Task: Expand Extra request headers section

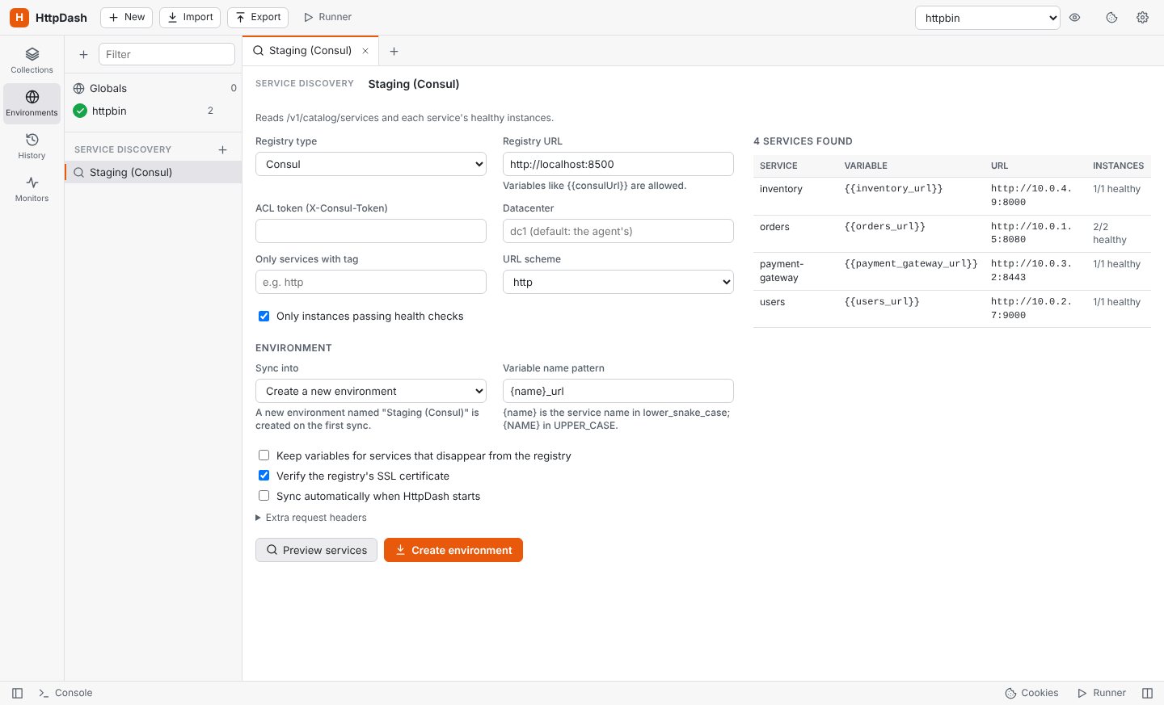Action: pos(311,518)
